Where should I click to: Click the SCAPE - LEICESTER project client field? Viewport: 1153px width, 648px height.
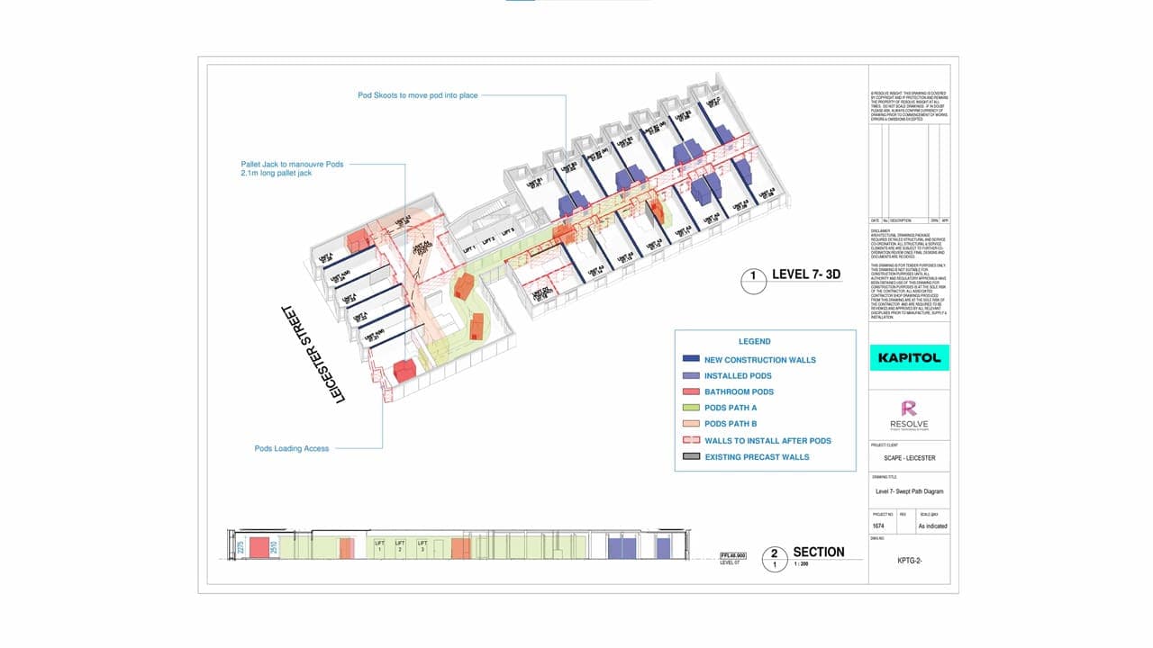[908, 458]
